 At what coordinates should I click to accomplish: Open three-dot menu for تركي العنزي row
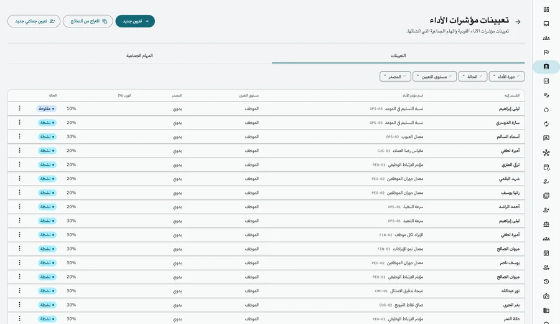point(20,164)
